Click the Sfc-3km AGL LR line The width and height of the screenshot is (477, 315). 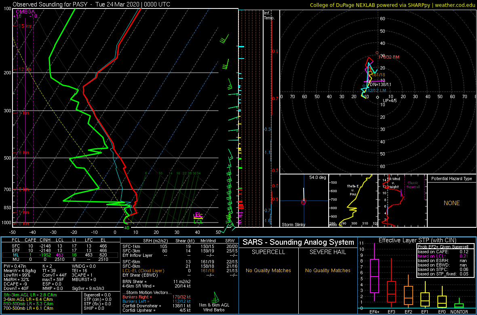pos(30,295)
